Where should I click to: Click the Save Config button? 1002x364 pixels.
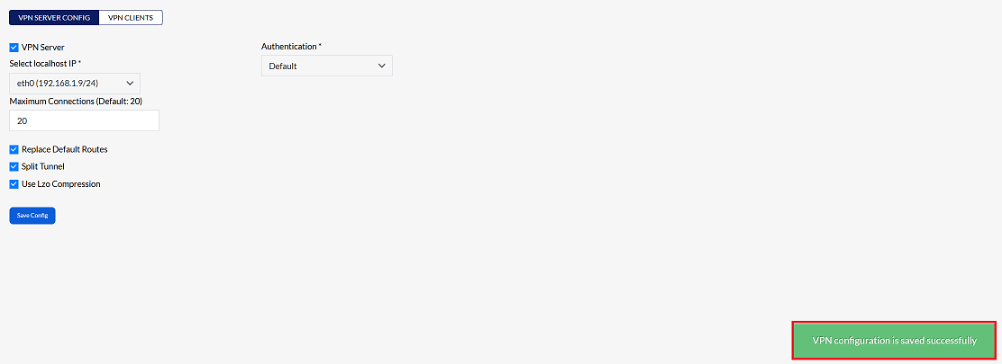coord(32,216)
